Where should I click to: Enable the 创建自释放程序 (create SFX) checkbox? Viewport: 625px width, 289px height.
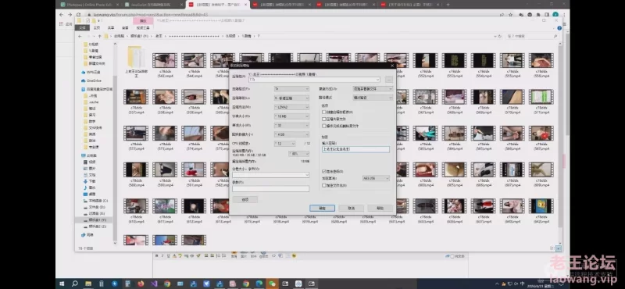point(324,112)
